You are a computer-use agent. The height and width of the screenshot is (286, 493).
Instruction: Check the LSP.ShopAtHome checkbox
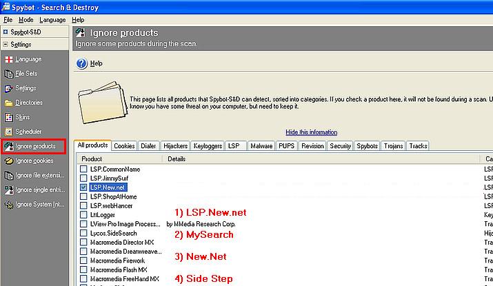83,196
